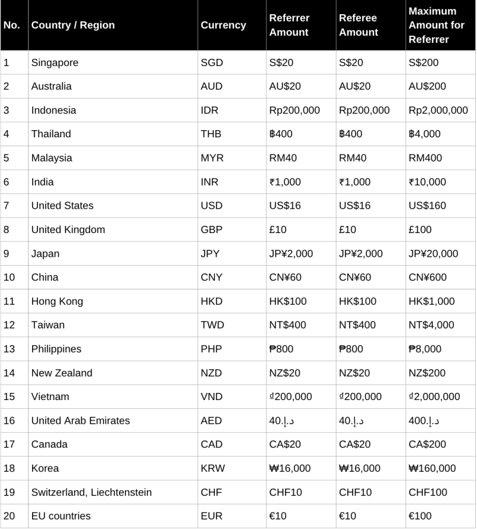
Task: Click the Australia row's AUD currency cell
Action: 212,86
